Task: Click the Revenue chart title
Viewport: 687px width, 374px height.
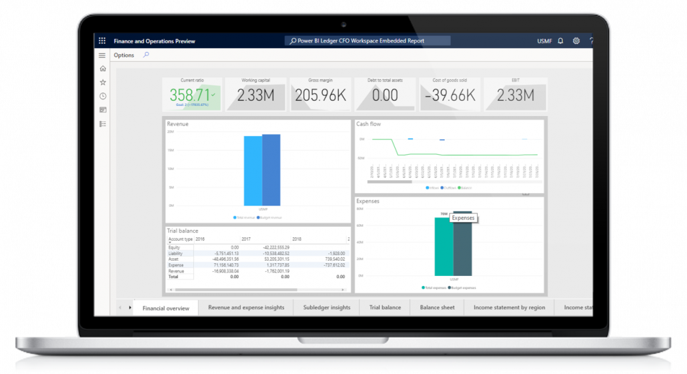Action: pyautogui.click(x=177, y=124)
